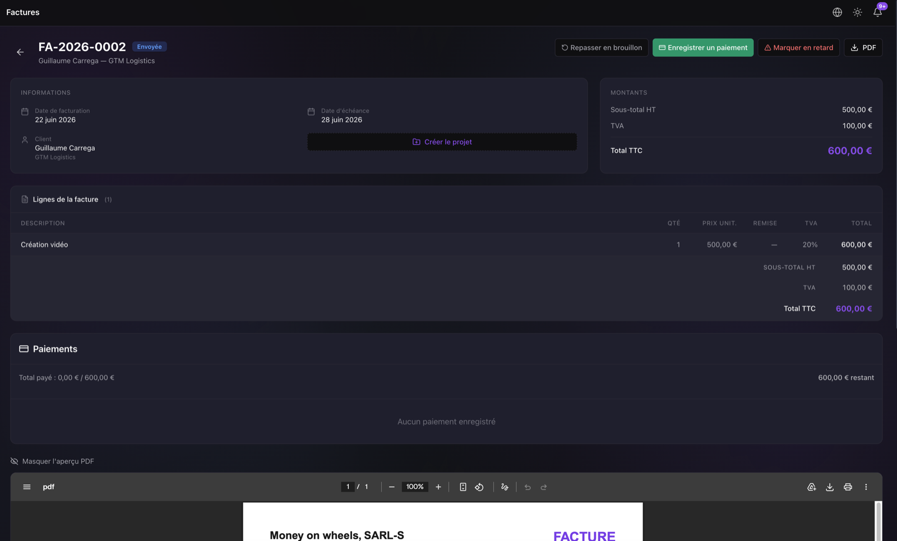
Task: Select the draw annotation tool
Action: pos(505,487)
